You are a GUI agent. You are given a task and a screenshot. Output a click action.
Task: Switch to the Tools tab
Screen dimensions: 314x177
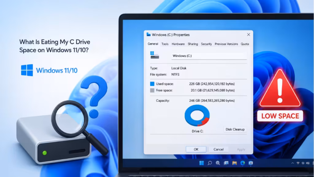point(165,44)
